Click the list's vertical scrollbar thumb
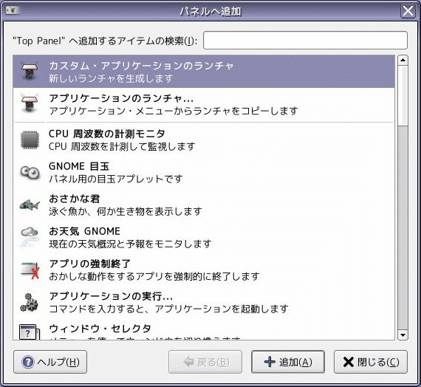Image resolution: width=421 pixels, height=387 pixels. coord(403,95)
